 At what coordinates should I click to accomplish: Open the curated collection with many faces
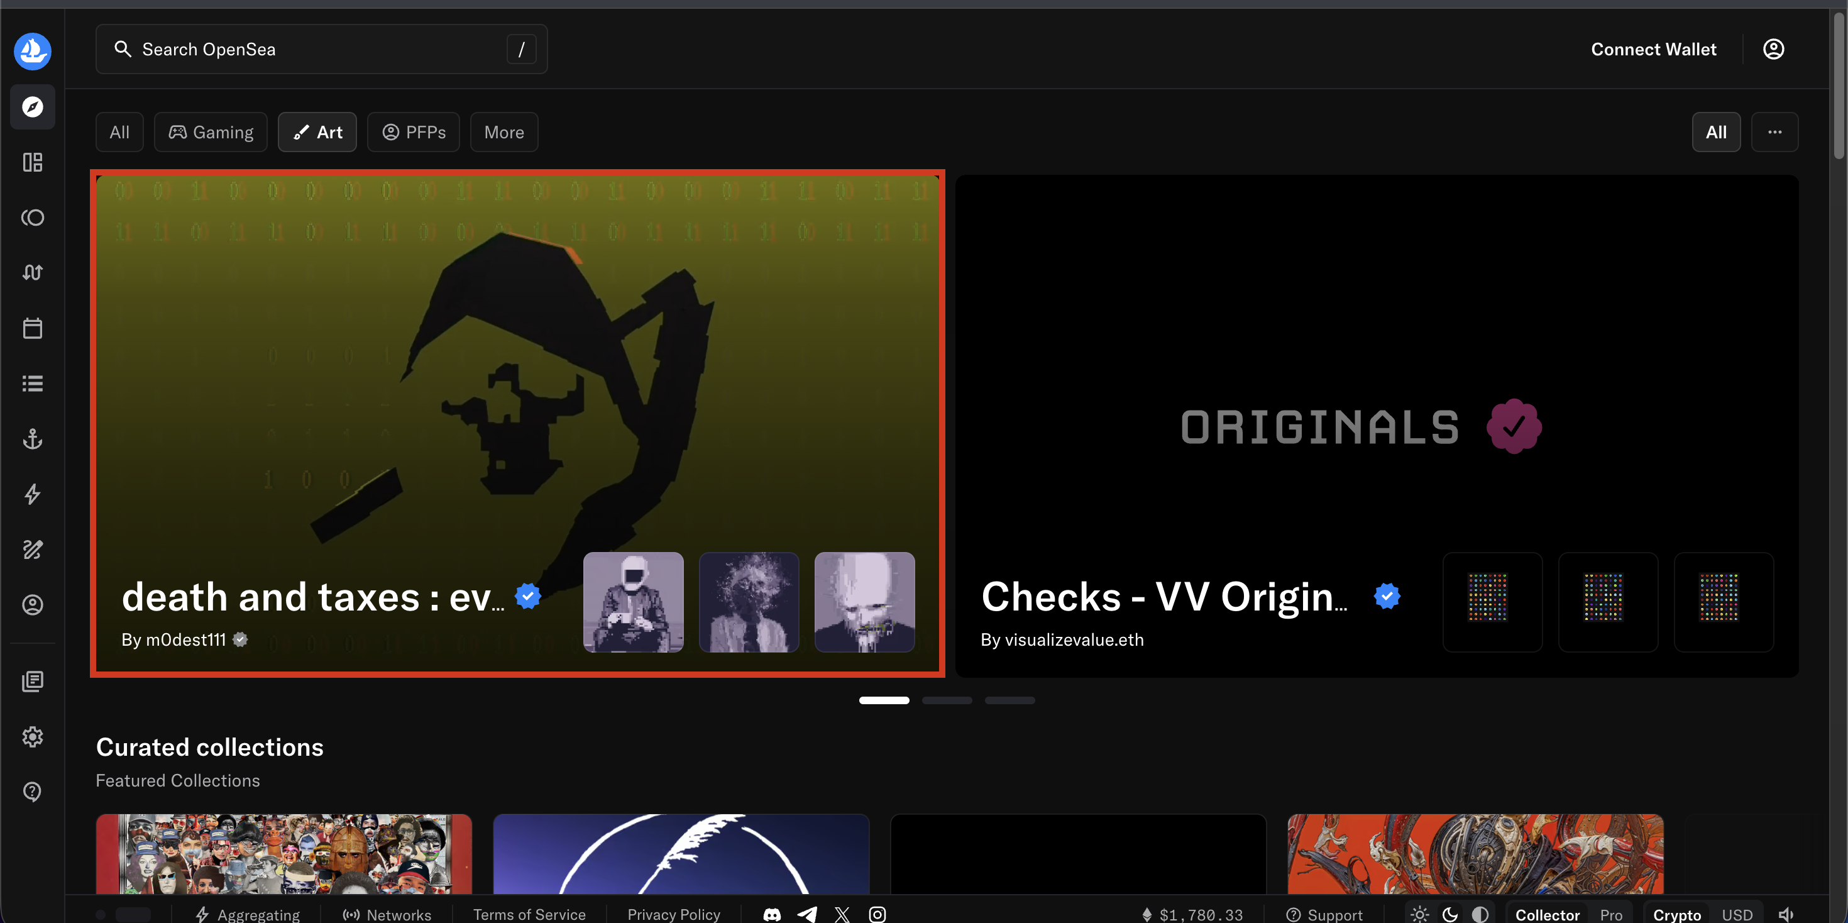(284, 854)
